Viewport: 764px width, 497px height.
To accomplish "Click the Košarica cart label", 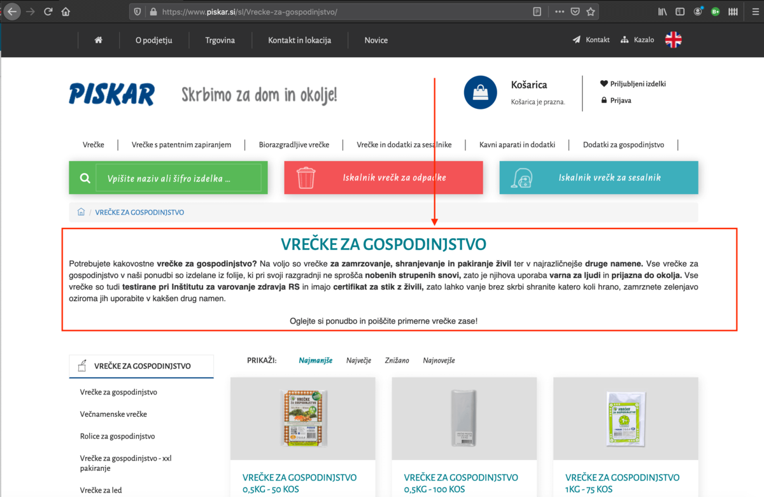I will (x=529, y=85).
